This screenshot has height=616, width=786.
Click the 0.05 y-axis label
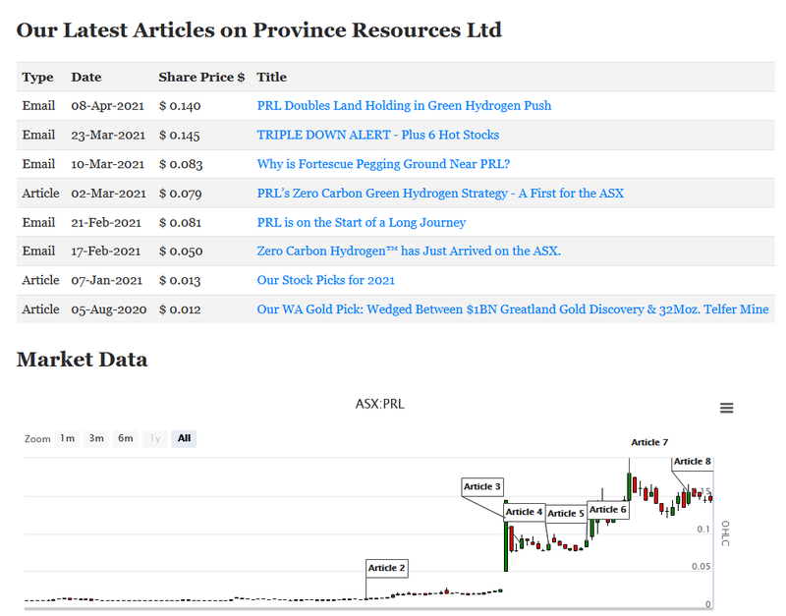[702, 566]
